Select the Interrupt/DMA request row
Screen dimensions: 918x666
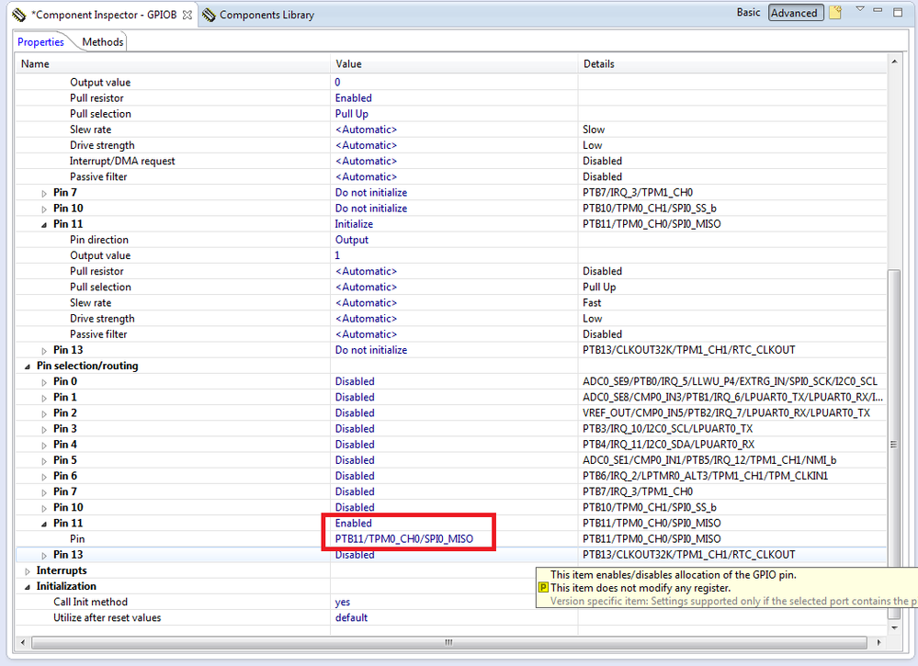click(x=451, y=161)
